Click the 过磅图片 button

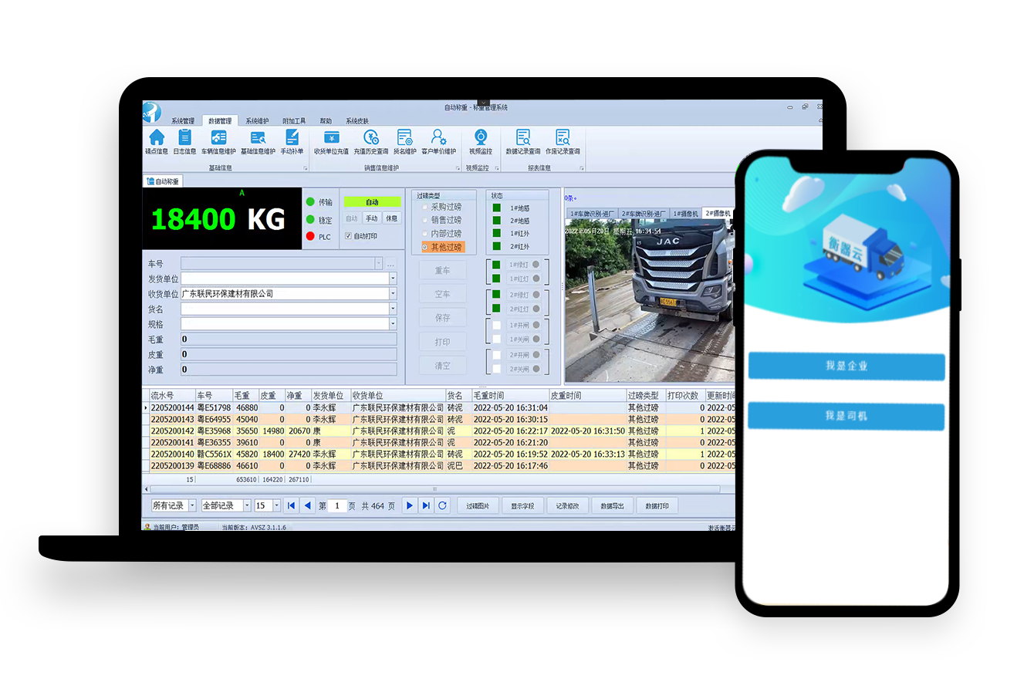tap(478, 506)
